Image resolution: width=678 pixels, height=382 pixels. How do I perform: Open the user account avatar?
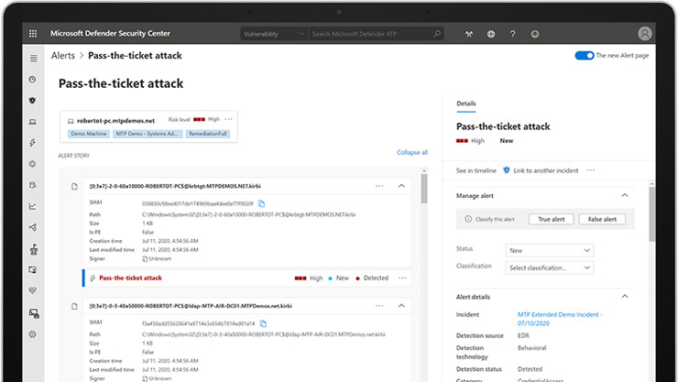pyautogui.click(x=645, y=34)
